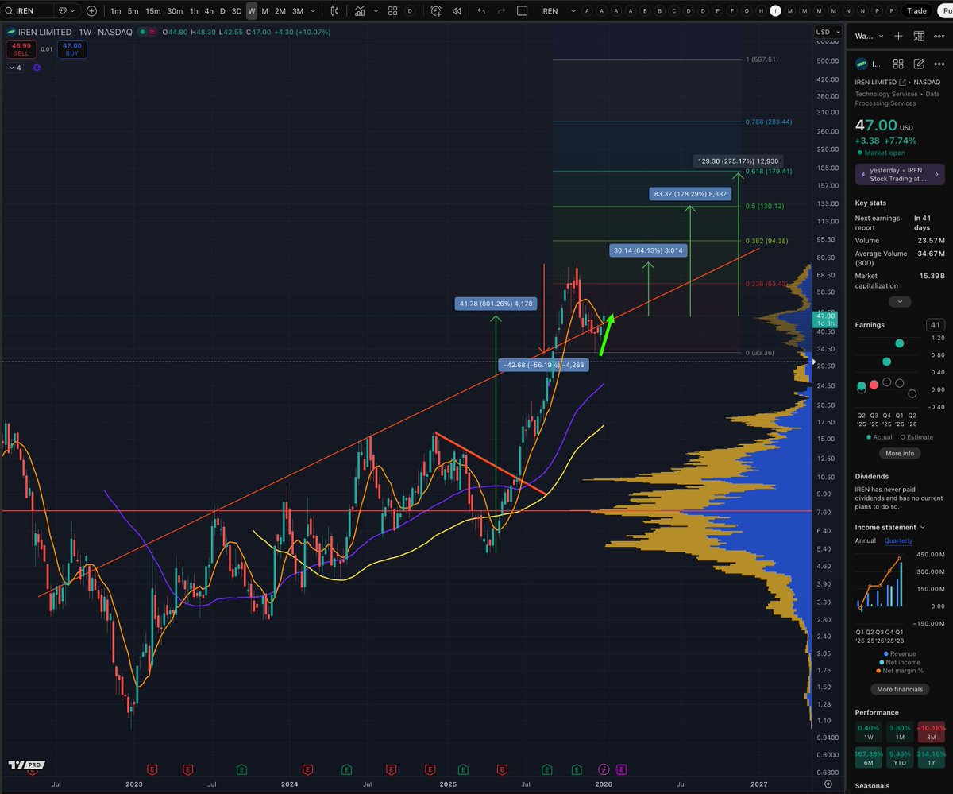Open the symbol details three-dot menu

coord(939,64)
